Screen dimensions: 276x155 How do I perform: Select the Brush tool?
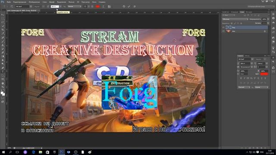point(3,41)
